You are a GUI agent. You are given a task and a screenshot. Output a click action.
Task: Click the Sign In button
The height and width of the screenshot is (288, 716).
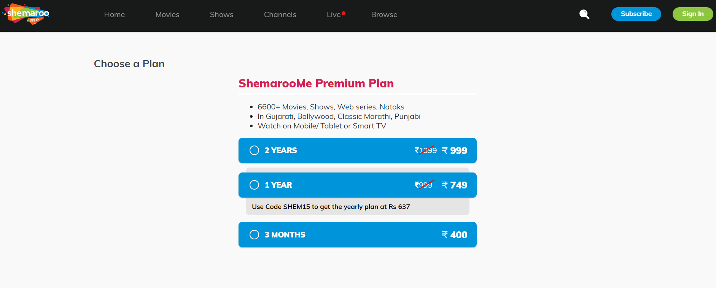click(692, 14)
